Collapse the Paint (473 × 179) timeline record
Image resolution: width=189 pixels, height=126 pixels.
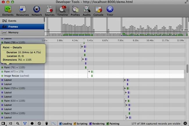click(89, 72)
